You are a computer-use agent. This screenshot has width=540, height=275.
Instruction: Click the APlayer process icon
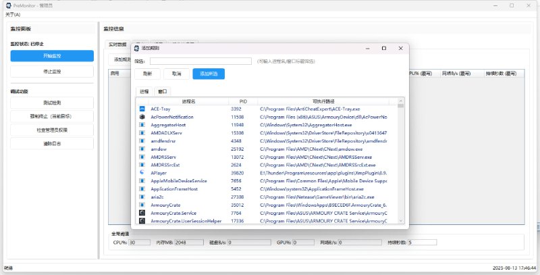click(x=142, y=173)
